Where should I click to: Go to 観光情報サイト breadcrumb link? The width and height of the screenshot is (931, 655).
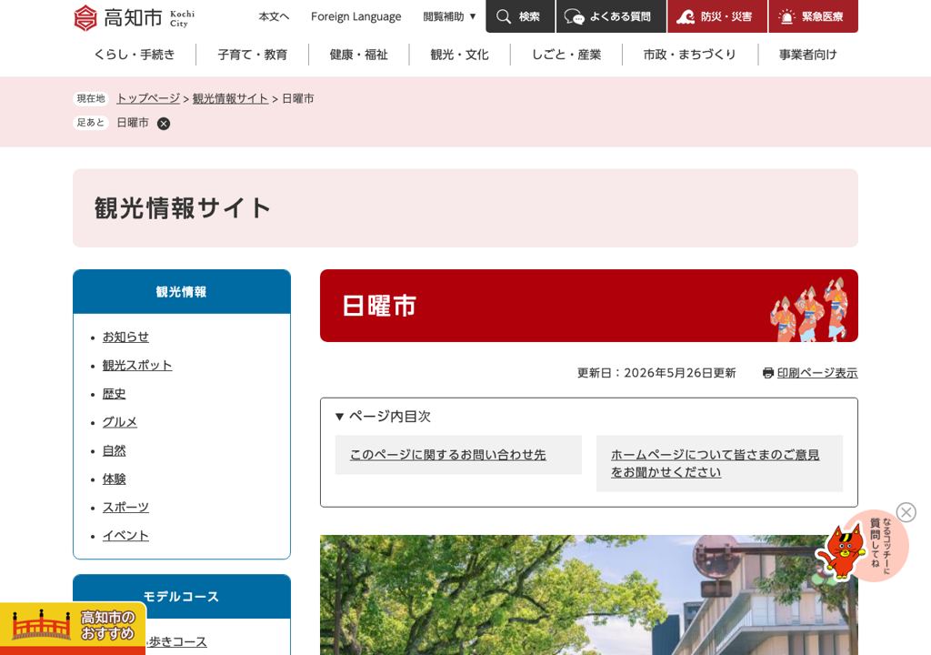(x=230, y=98)
